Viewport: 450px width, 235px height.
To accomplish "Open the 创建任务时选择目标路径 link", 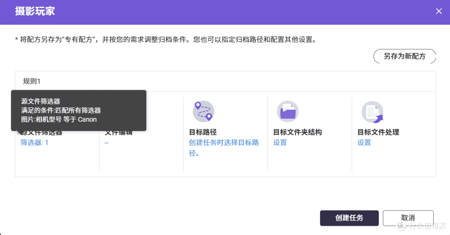I will 224,148.
